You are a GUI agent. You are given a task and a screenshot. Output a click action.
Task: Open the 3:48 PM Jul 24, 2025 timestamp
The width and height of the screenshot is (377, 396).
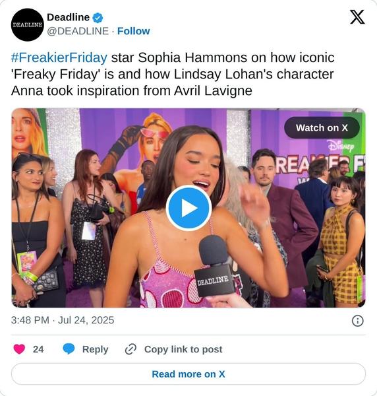click(63, 320)
